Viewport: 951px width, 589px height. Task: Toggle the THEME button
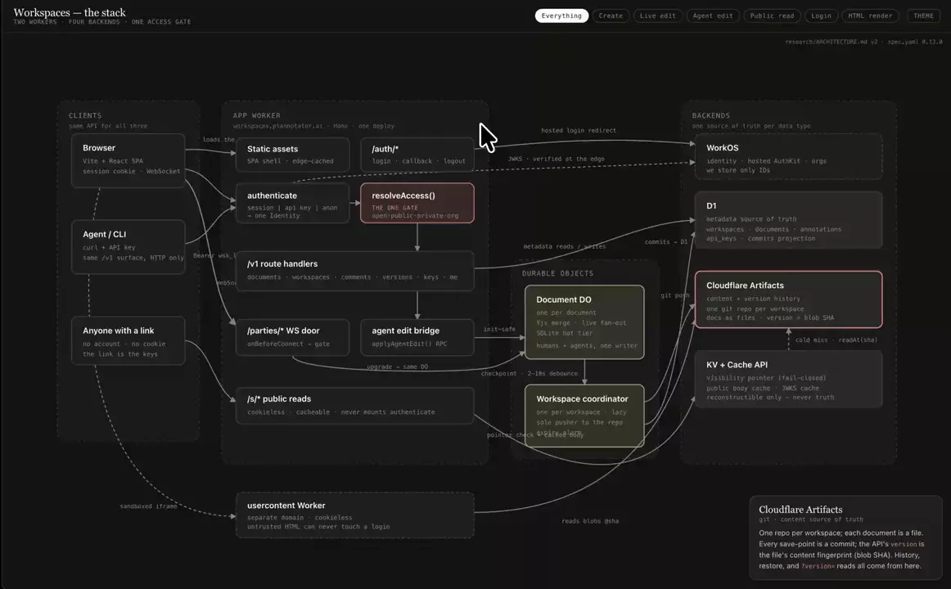point(923,16)
